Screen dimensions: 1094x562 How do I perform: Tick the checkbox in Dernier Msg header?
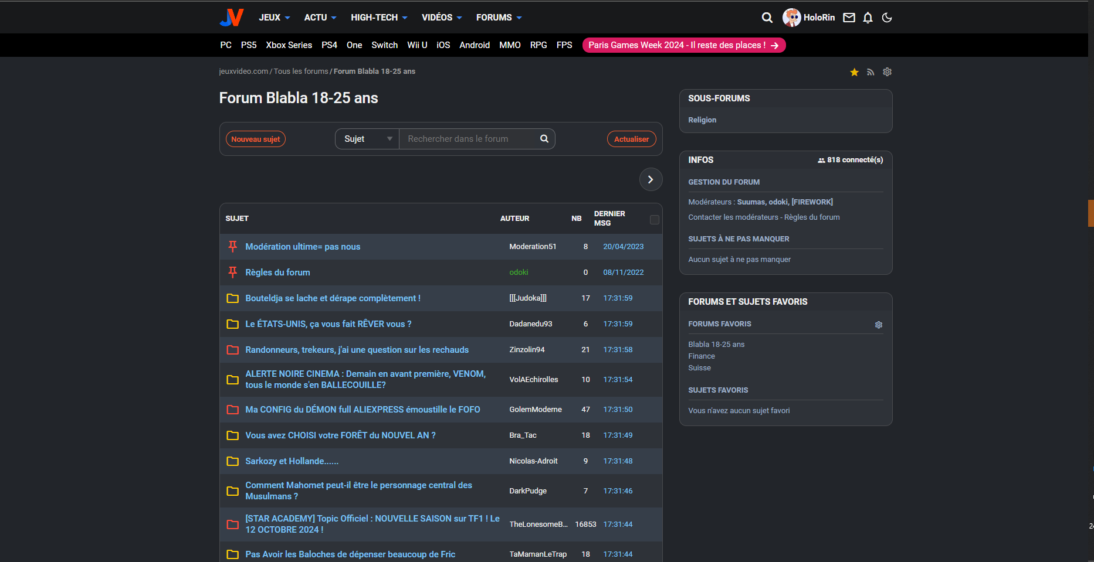pyautogui.click(x=655, y=220)
